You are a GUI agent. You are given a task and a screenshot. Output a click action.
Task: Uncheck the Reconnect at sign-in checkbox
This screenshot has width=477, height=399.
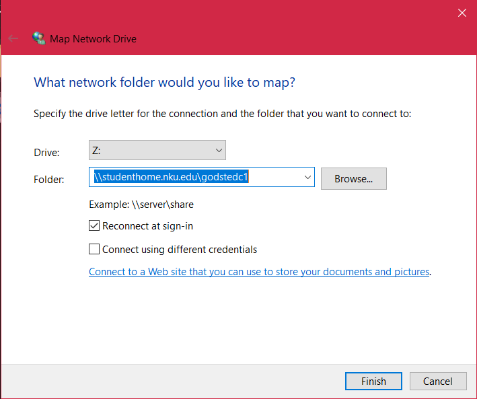click(x=94, y=226)
